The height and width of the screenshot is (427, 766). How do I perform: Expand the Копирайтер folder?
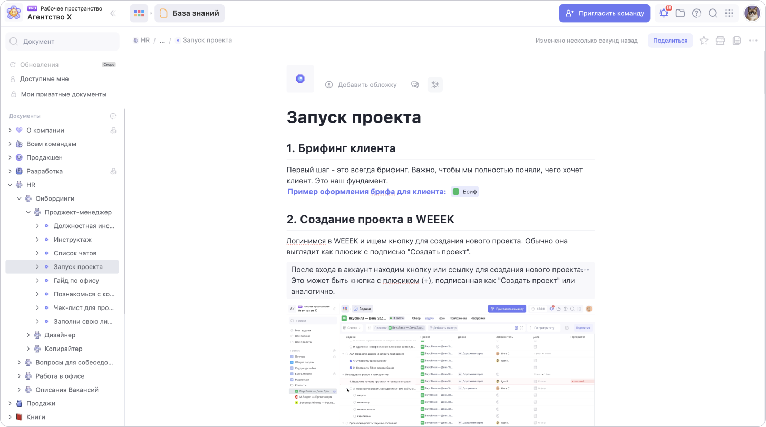tap(28, 349)
